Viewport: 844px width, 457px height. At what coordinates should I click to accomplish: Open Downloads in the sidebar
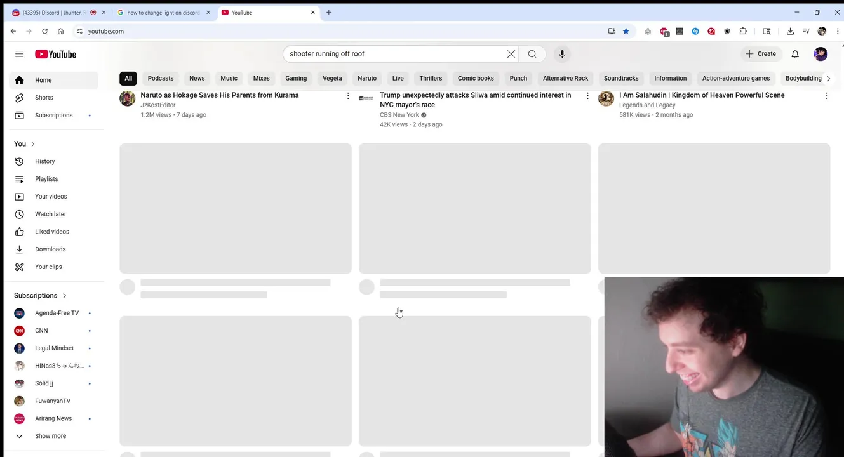tap(54, 249)
